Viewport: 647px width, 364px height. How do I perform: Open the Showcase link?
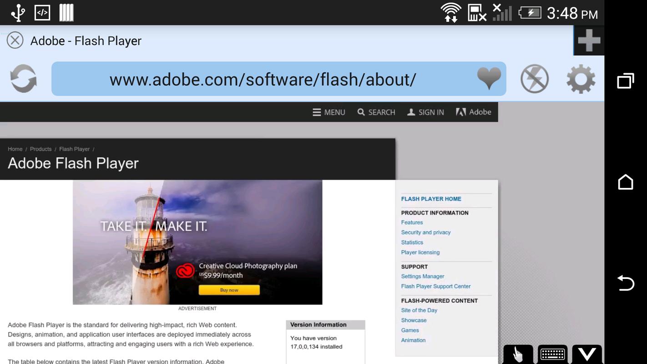coord(414,320)
